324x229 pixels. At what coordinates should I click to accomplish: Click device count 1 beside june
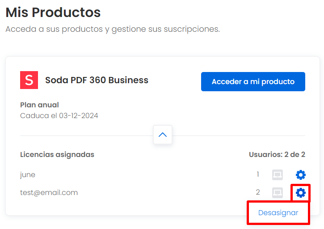[258, 174]
